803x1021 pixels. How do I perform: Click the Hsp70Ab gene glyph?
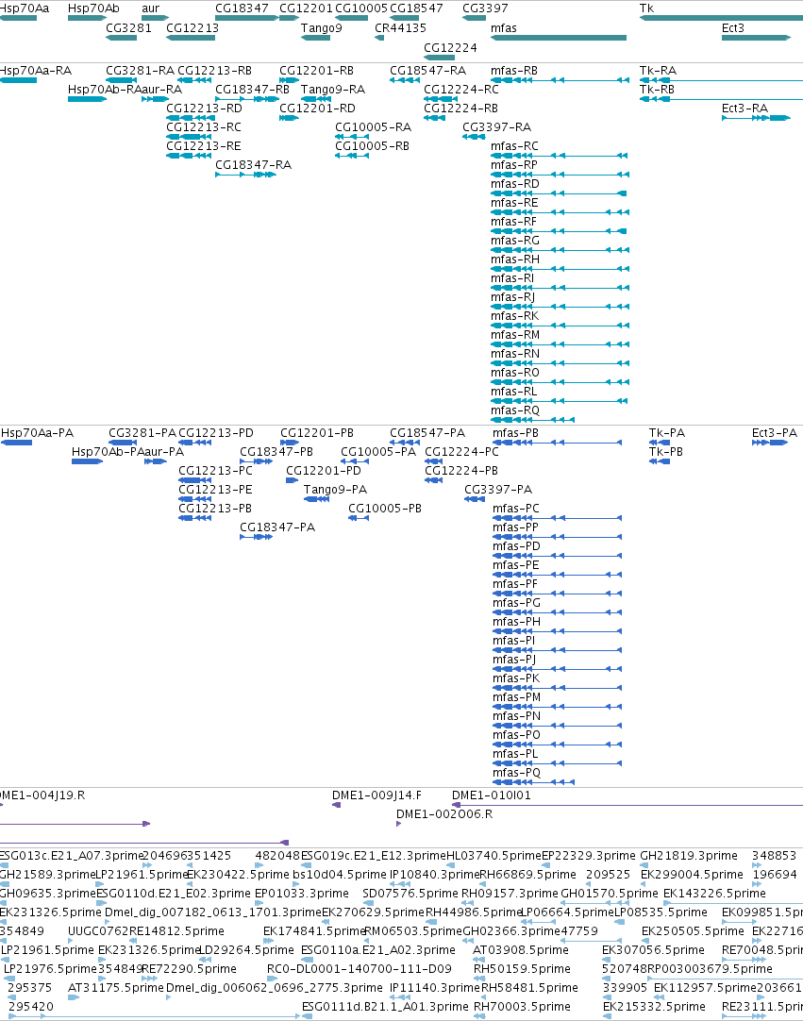click(x=87, y=18)
